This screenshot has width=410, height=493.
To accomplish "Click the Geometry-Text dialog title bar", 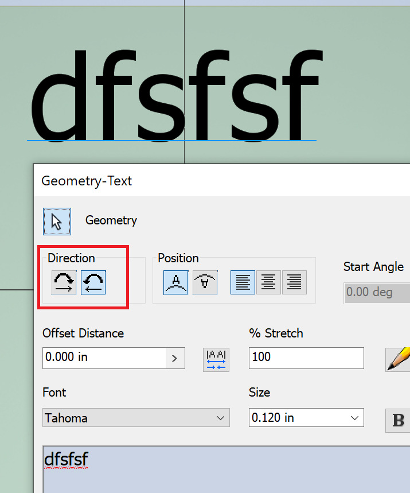I will (222, 181).
